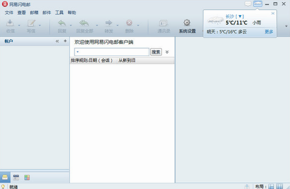Viewport: 290px width, 189px height.
Task: Toggle the weather widget button in title bar
Action: tap(257, 3)
